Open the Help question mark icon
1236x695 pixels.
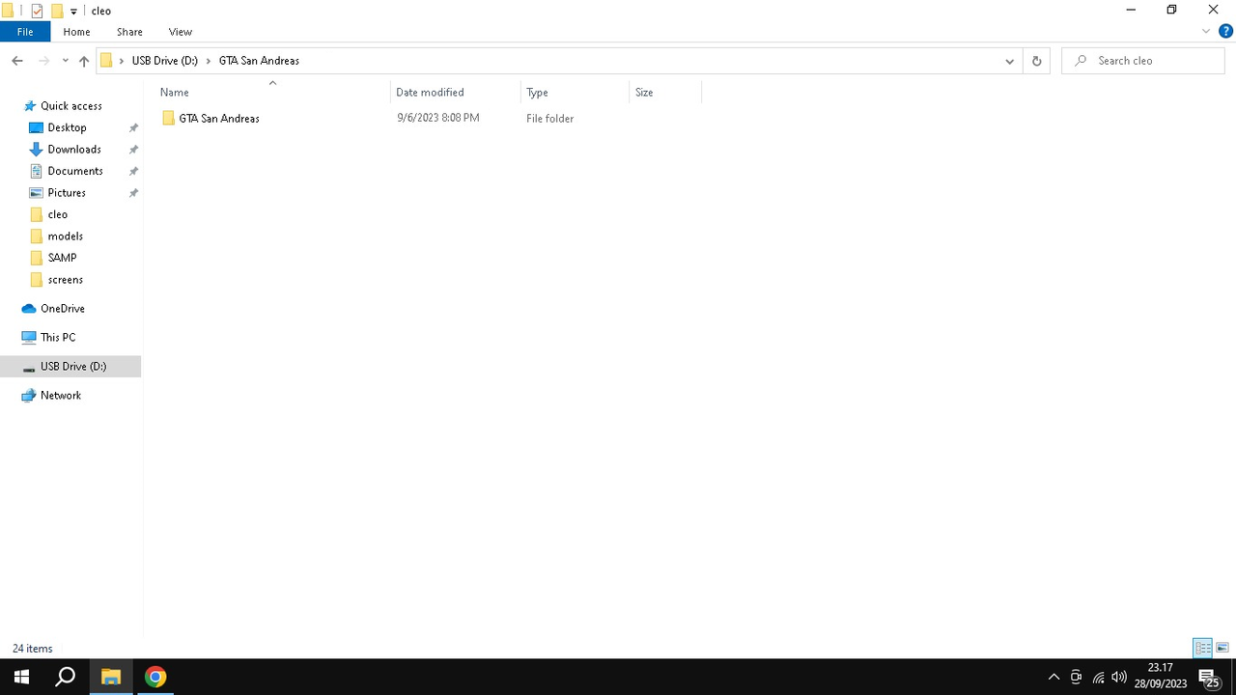(x=1225, y=32)
